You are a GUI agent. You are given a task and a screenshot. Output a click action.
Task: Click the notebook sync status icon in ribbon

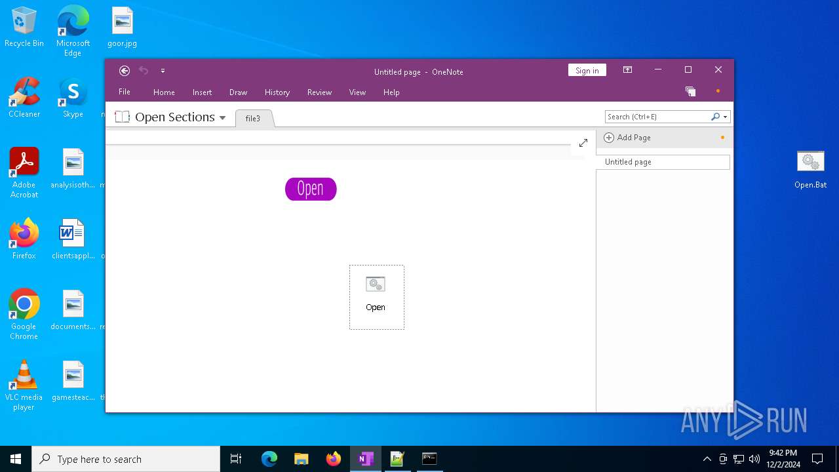pos(690,92)
